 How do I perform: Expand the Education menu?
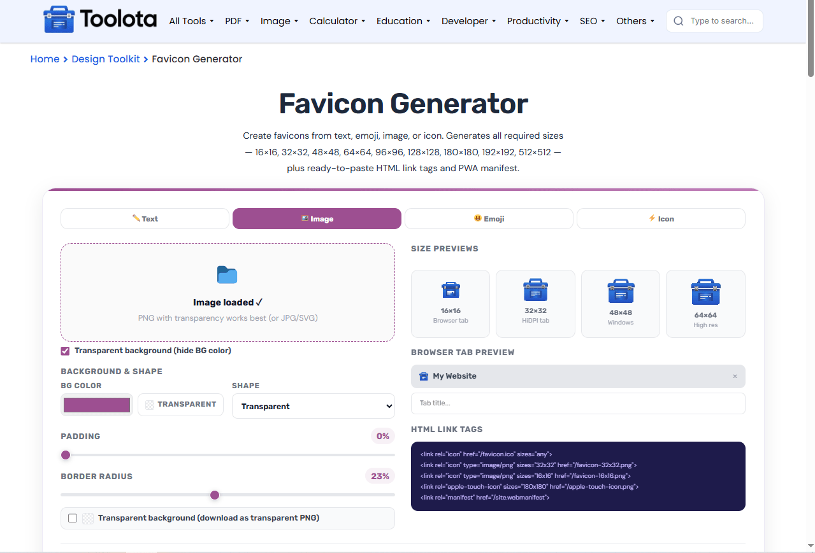tap(403, 21)
